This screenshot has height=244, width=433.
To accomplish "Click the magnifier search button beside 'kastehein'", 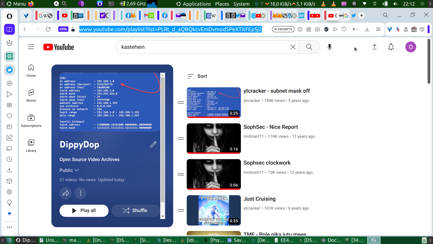I will click(309, 47).
